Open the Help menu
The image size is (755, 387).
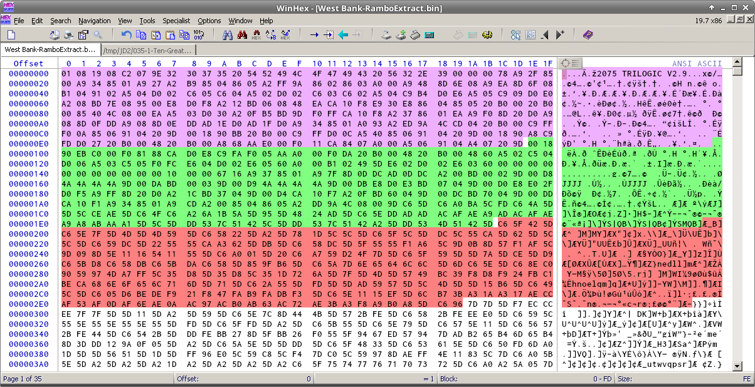click(267, 21)
